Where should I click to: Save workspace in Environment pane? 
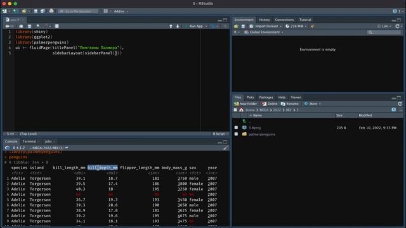coord(243,26)
